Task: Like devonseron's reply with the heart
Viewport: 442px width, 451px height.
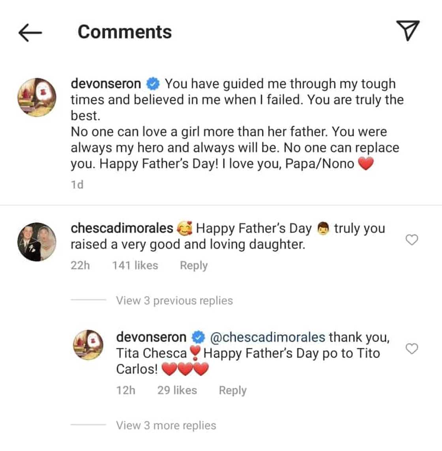Action: 412,349
